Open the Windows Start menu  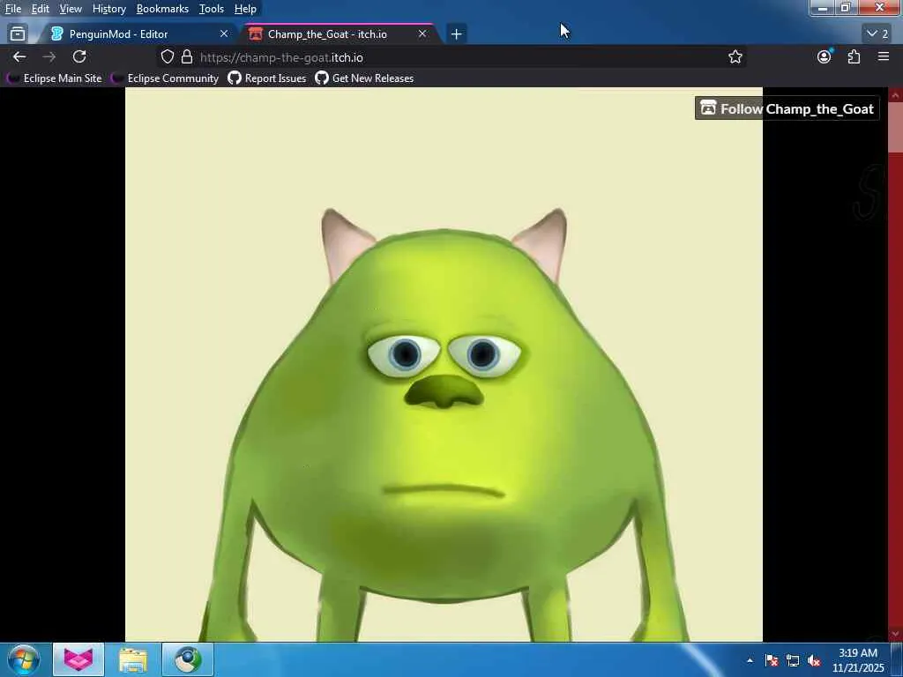[24, 659]
